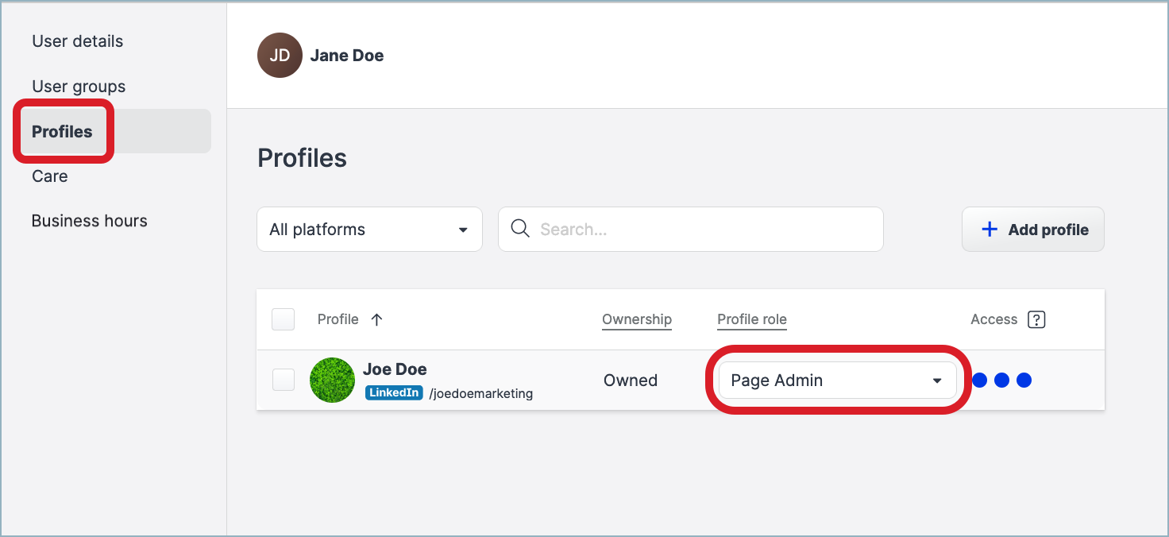Viewport: 1169px width, 537px height.
Task: Click the LinkedIn badge under Joe Doe
Action: (394, 393)
